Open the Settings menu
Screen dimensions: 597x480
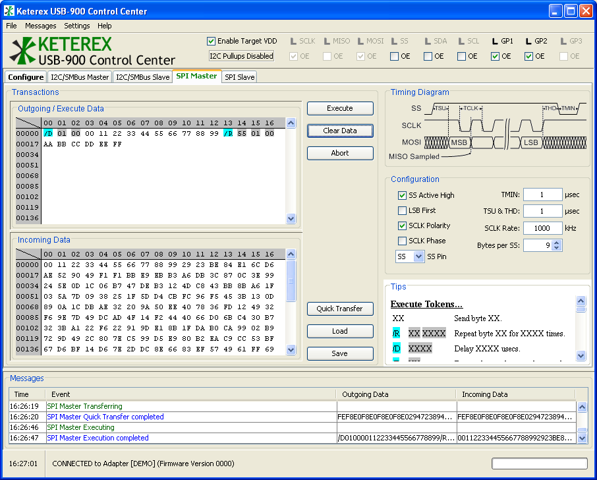click(77, 26)
